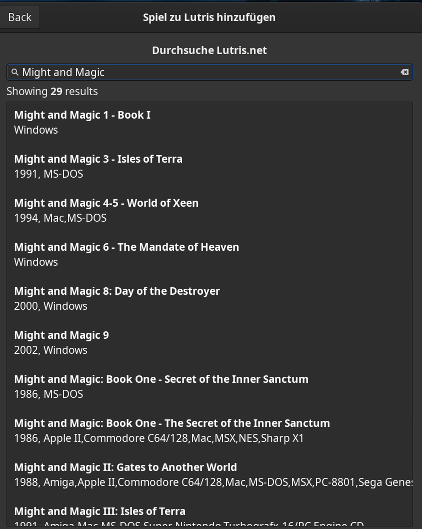This screenshot has width=422, height=529.
Task: Select 'Book One - Secret of the Inner Sanctum'
Action: click(x=161, y=379)
